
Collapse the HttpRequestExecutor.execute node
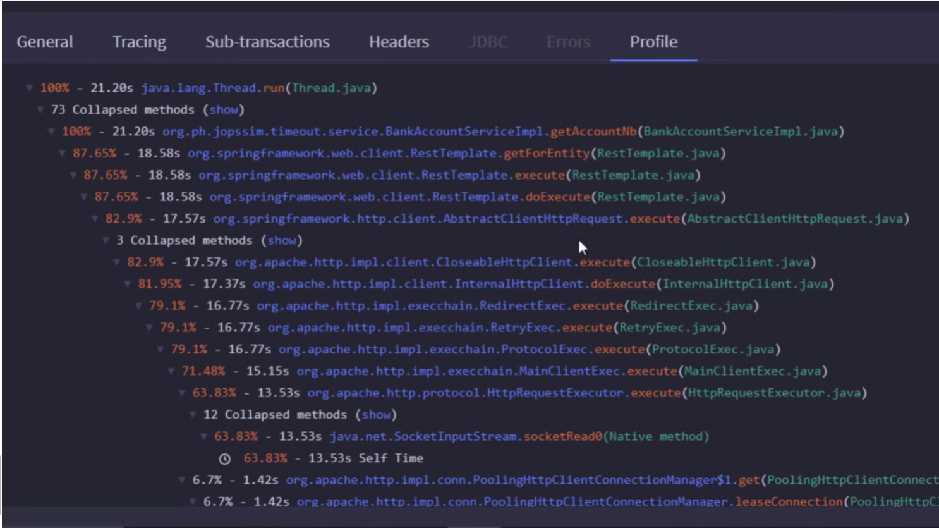coord(182,393)
